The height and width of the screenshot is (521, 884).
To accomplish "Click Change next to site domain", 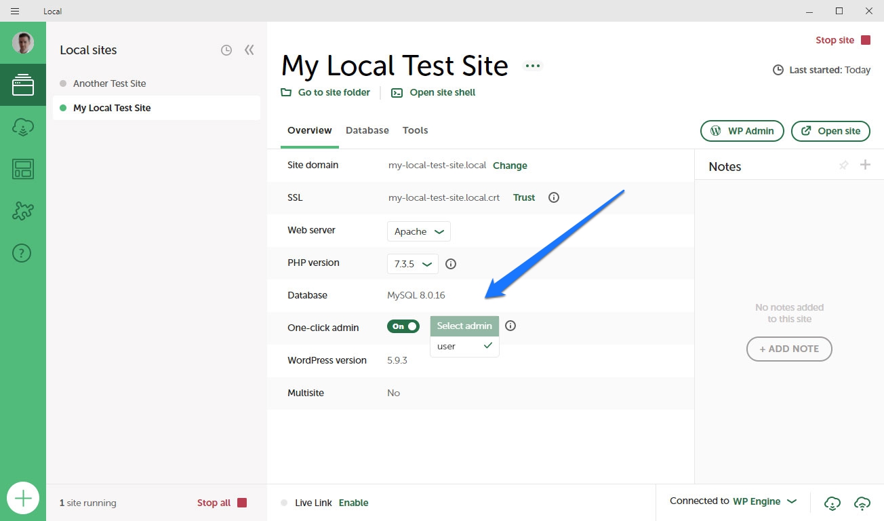I will click(x=510, y=166).
